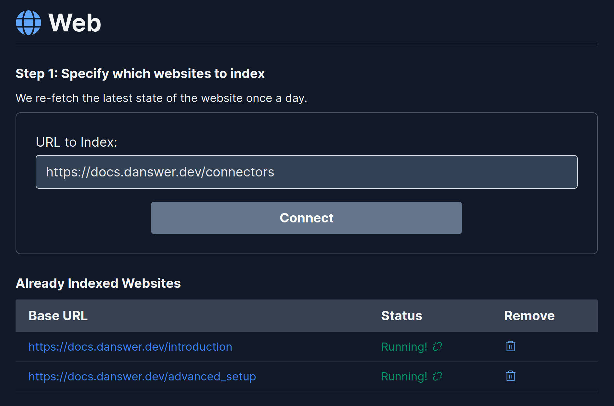The height and width of the screenshot is (406, 614).
Task: Click the spinner next to Running! for introduction
Action: tap(437, 347)
